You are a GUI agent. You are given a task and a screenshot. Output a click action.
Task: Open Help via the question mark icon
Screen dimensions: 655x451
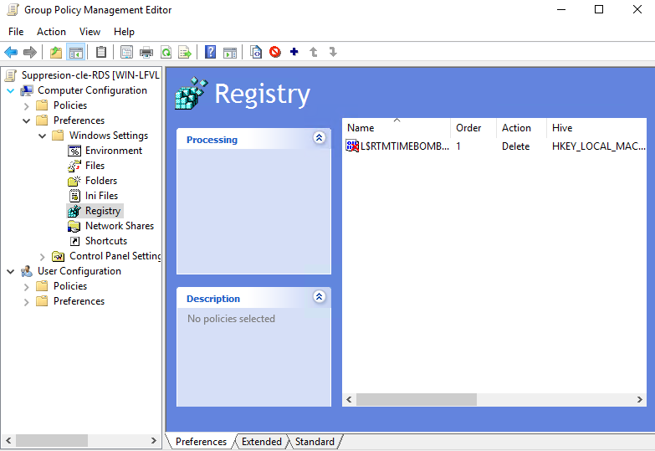(x=211, y=52)
